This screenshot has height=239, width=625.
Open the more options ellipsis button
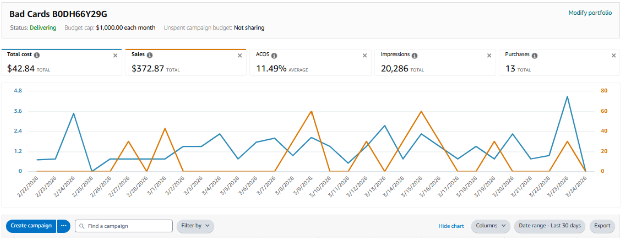tap(63, 226)
